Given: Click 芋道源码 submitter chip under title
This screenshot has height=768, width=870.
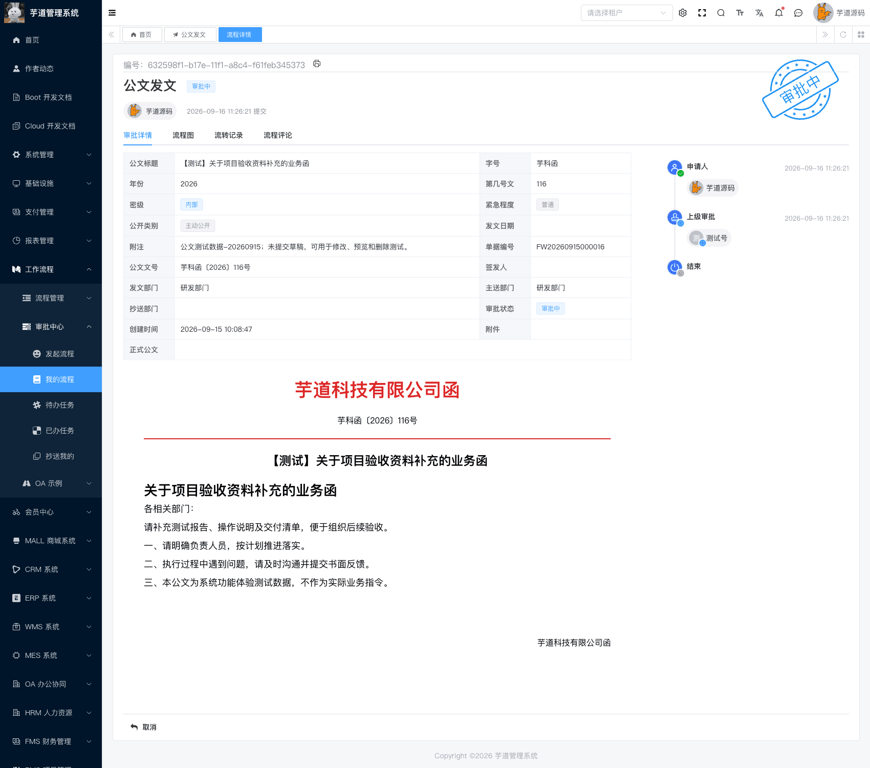Looking at the screenshot, I should [x=150, y=111].
